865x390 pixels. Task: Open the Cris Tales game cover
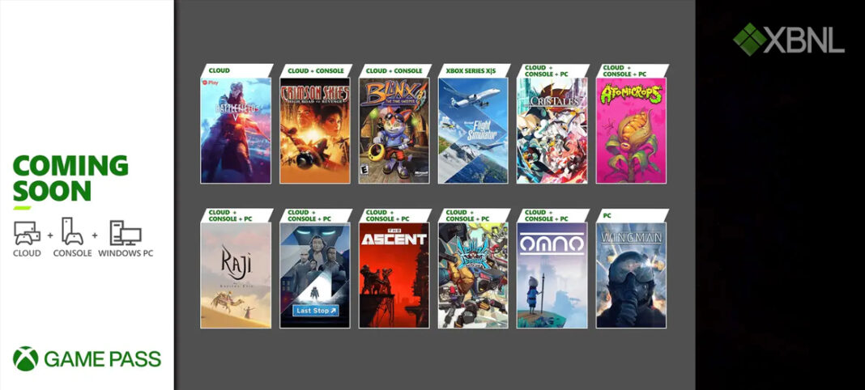point(552,130)
